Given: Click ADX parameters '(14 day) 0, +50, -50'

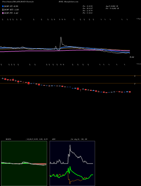Looking at the screenshot, I should click(x=79, y=139).
